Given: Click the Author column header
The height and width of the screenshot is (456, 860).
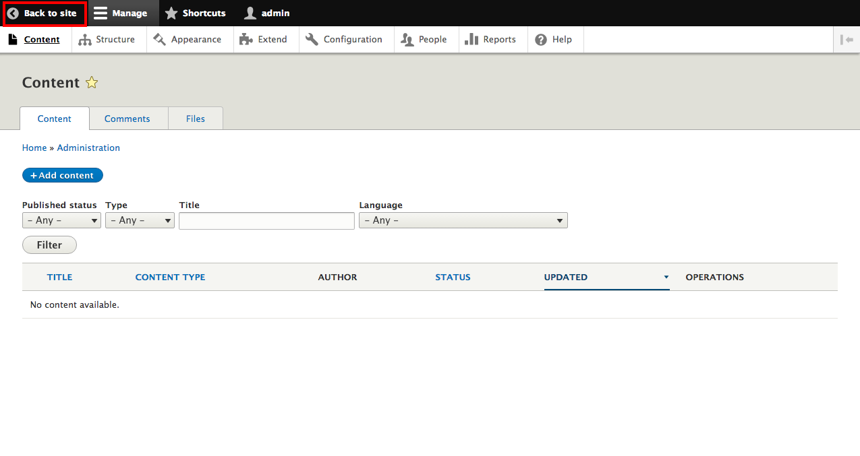Looking at the screenshot, I should click(337, 277).
